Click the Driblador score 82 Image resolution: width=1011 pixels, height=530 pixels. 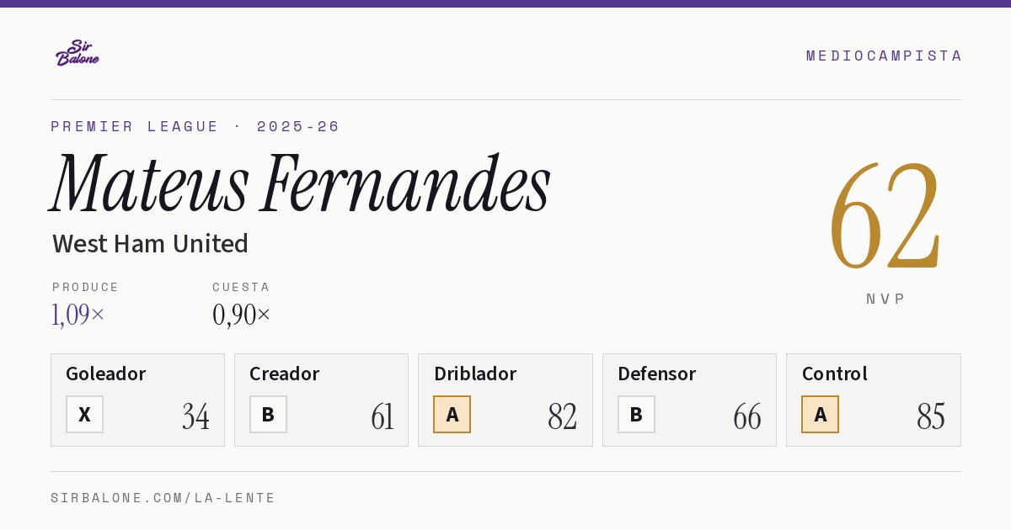pos(562,416)
